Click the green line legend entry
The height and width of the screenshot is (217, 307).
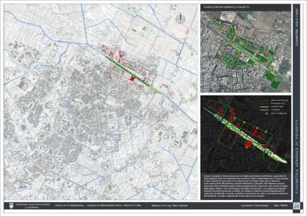tap(273, 100)
